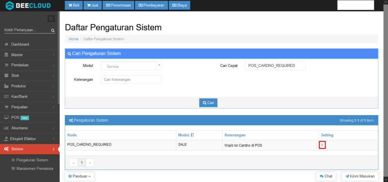This screenshot has width=388, height=182.
Task: Click the Modul column sort icon
Action: 192,135
